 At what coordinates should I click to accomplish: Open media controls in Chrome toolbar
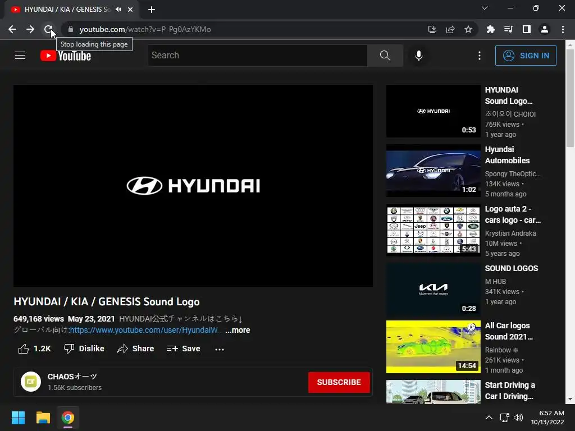[508, 29]
